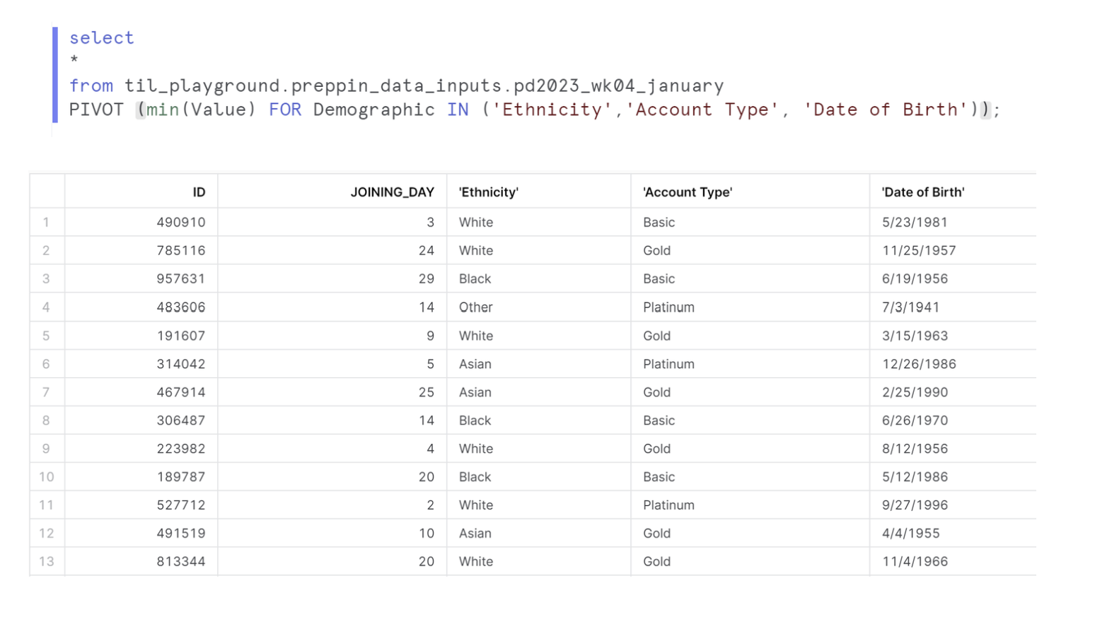The width and height of the screenshot is (1095, 619).
Task: Select row number 13 in the results
Action: [46, 562]
